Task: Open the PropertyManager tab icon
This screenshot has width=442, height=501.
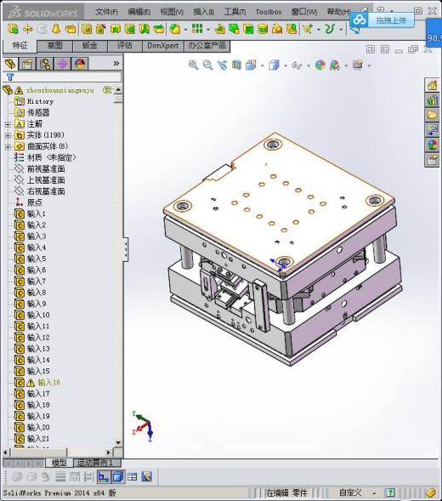Action: pos(27,64)
